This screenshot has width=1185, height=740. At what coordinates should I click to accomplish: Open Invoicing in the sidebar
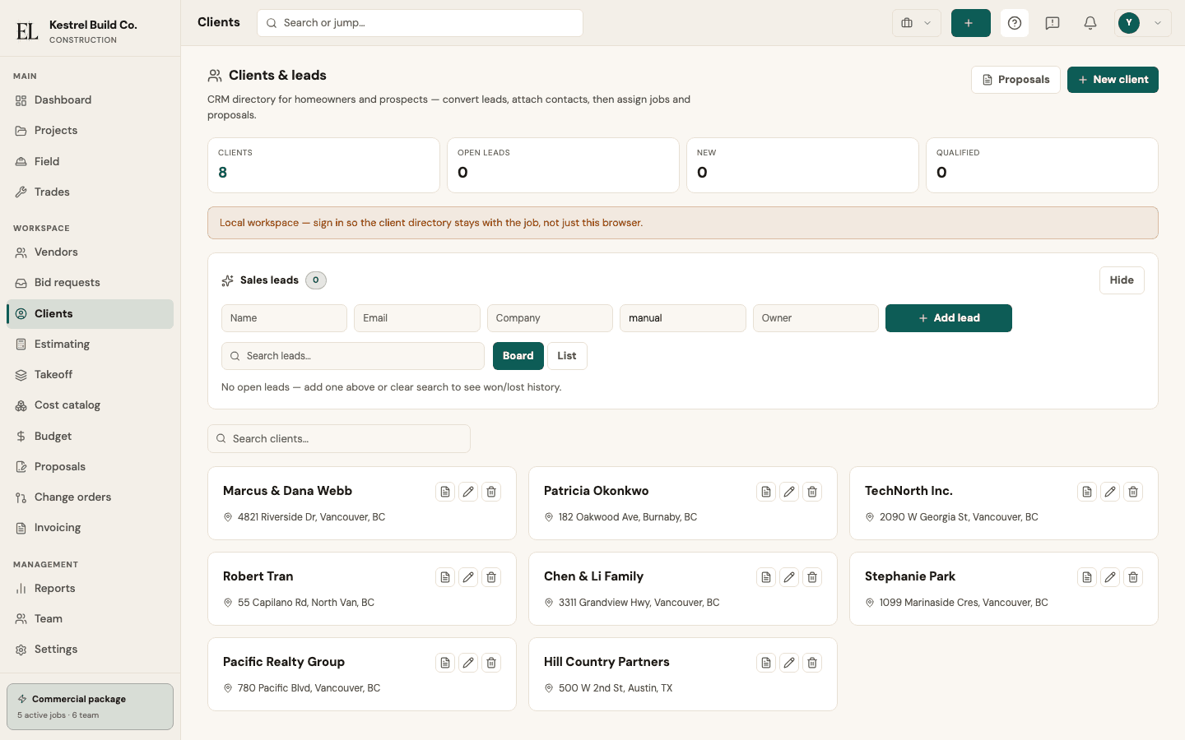[91, 528]
